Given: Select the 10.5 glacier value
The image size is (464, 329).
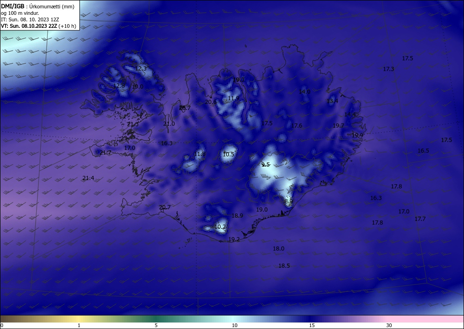Looking at the screenshot, I should click(x=228, y=155).
